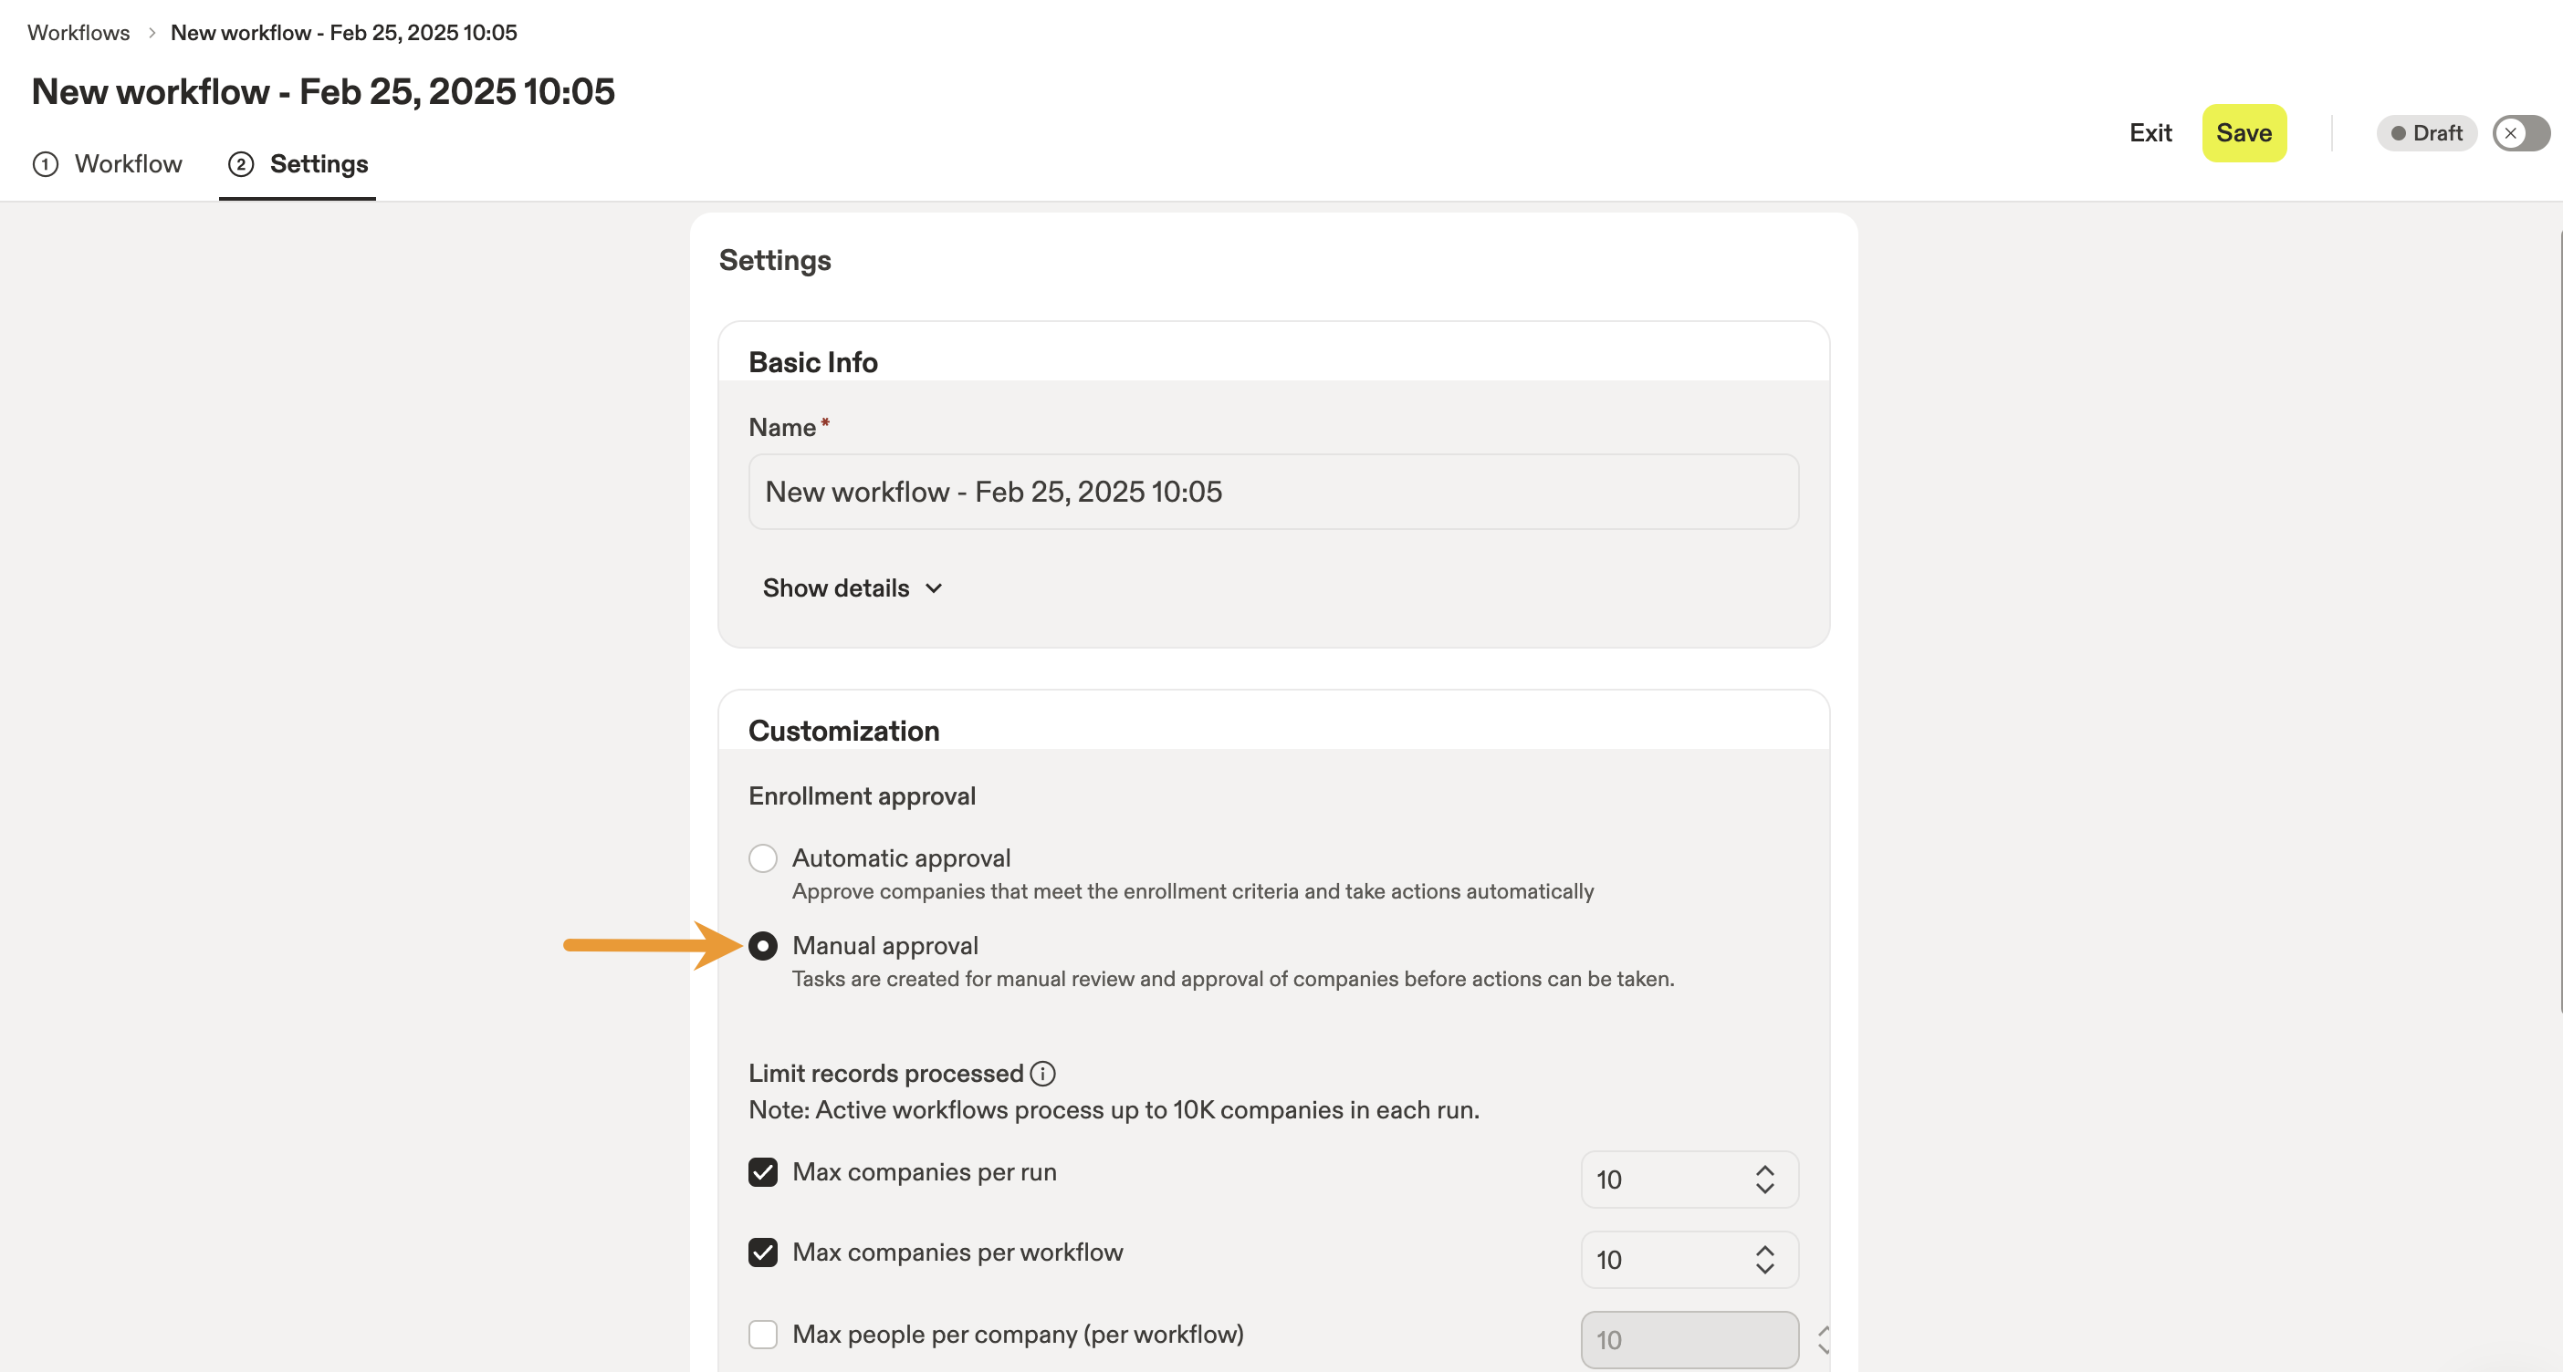Click the current workflow breadcrumb text

click(x=343, y=33)
